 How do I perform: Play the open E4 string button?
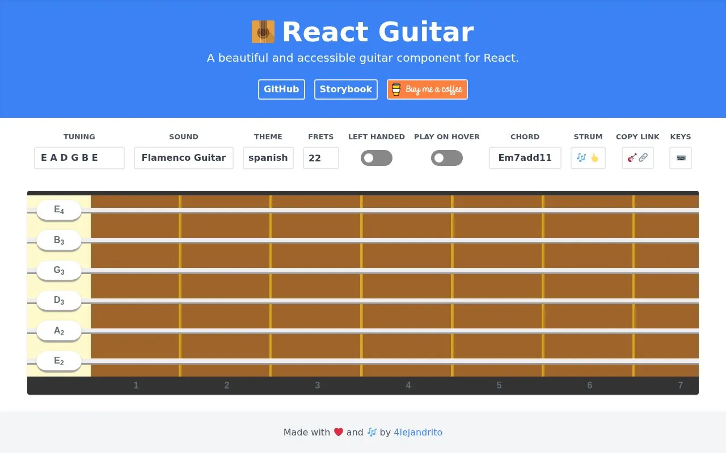pos(59,210)
